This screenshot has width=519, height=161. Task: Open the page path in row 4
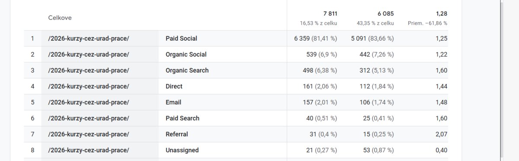coord(89,86)
